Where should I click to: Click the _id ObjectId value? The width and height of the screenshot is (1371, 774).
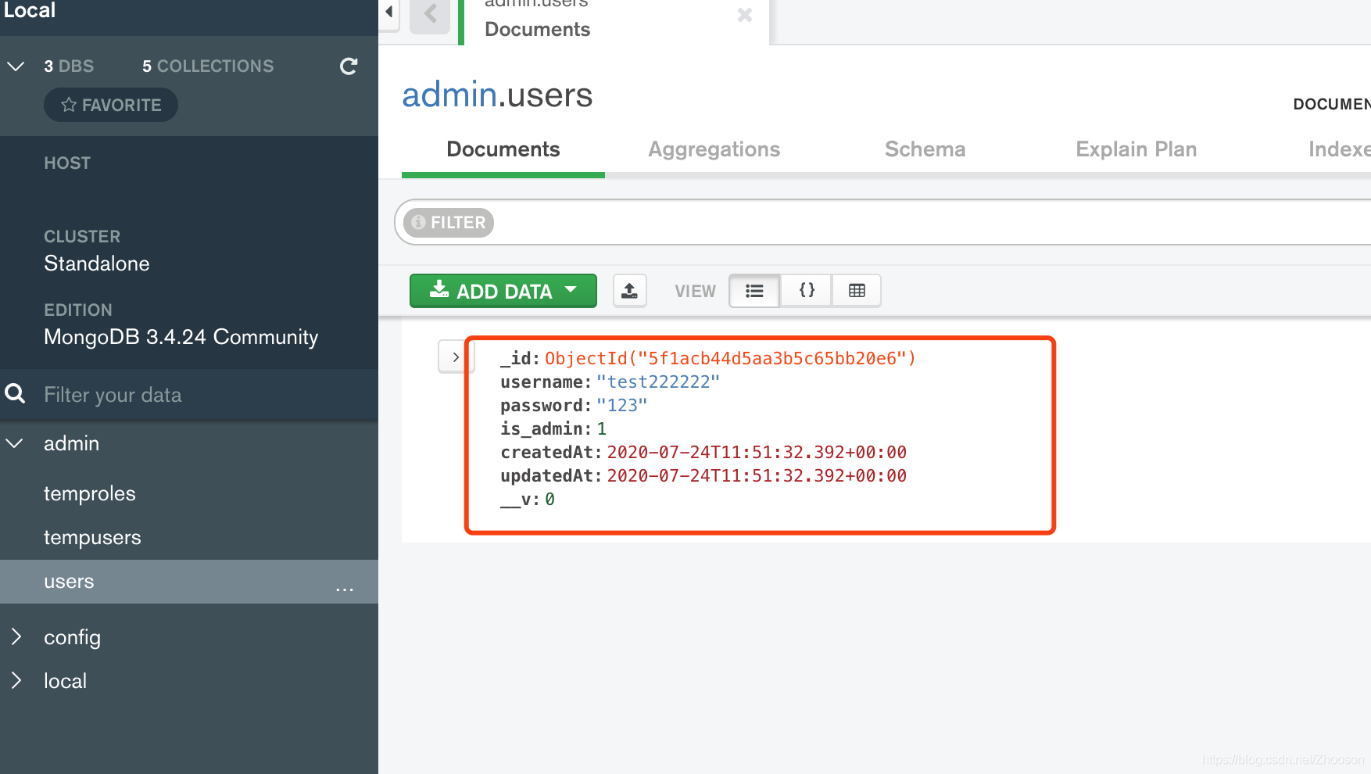click(730, 358)
